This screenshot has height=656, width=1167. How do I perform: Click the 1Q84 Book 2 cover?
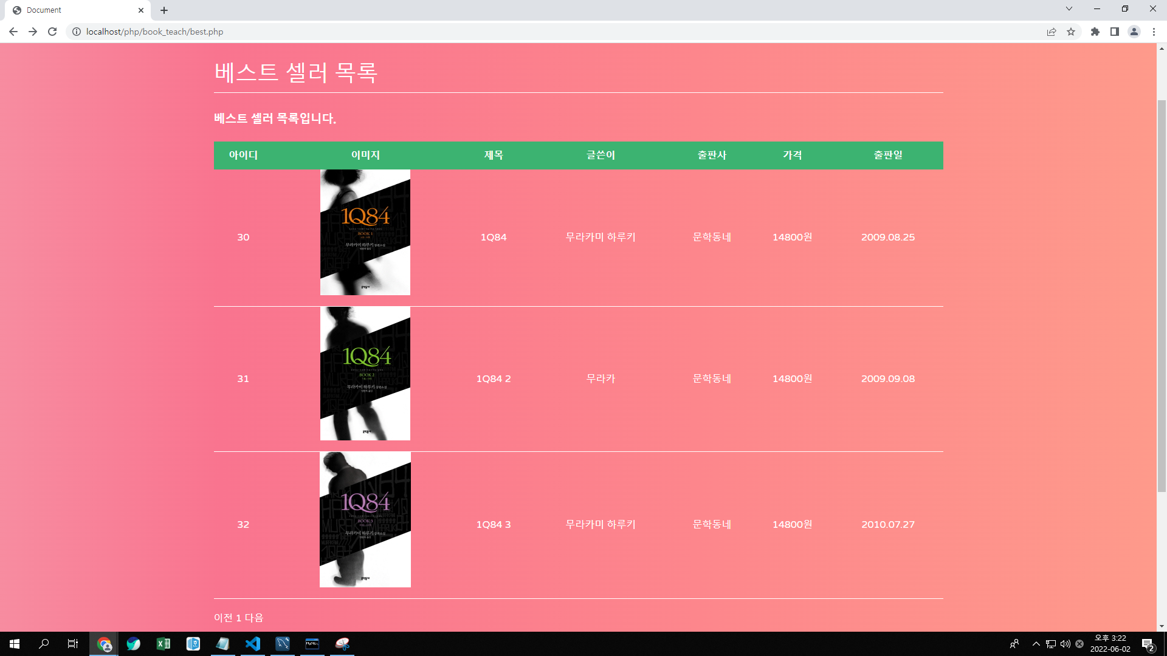point(365,374)
